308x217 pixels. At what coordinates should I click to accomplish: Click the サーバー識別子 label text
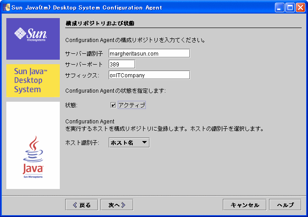coord(84,54)
